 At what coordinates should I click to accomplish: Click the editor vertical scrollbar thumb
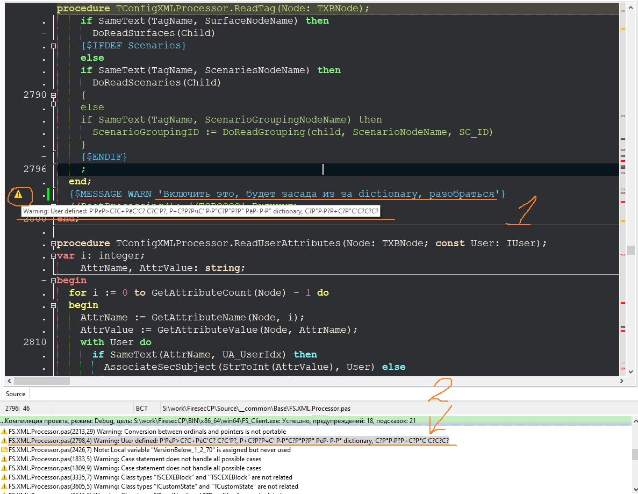tap(630, 250)
